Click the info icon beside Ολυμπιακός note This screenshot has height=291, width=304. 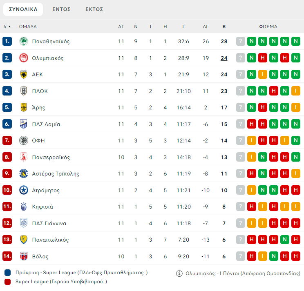click(x=179, y=273)
